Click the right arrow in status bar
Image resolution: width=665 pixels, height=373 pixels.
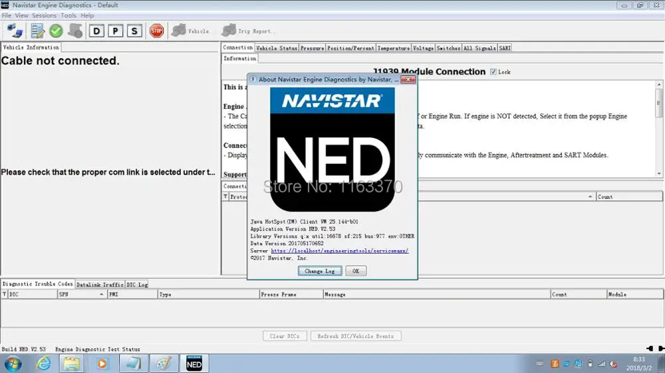pos(661,348)
